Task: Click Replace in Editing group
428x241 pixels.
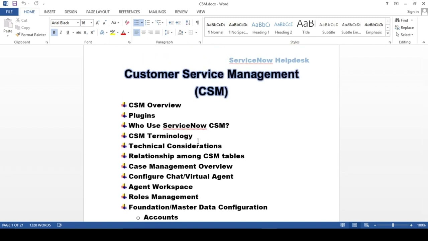Action: pos(404,28)
